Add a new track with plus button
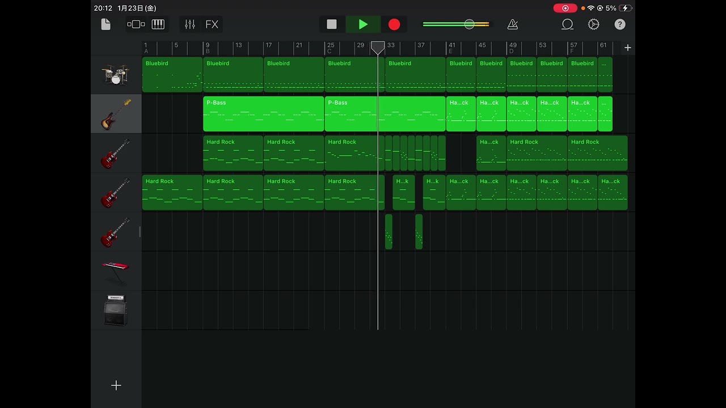Screen dimensions: 726x408 (x=116, y=385)
